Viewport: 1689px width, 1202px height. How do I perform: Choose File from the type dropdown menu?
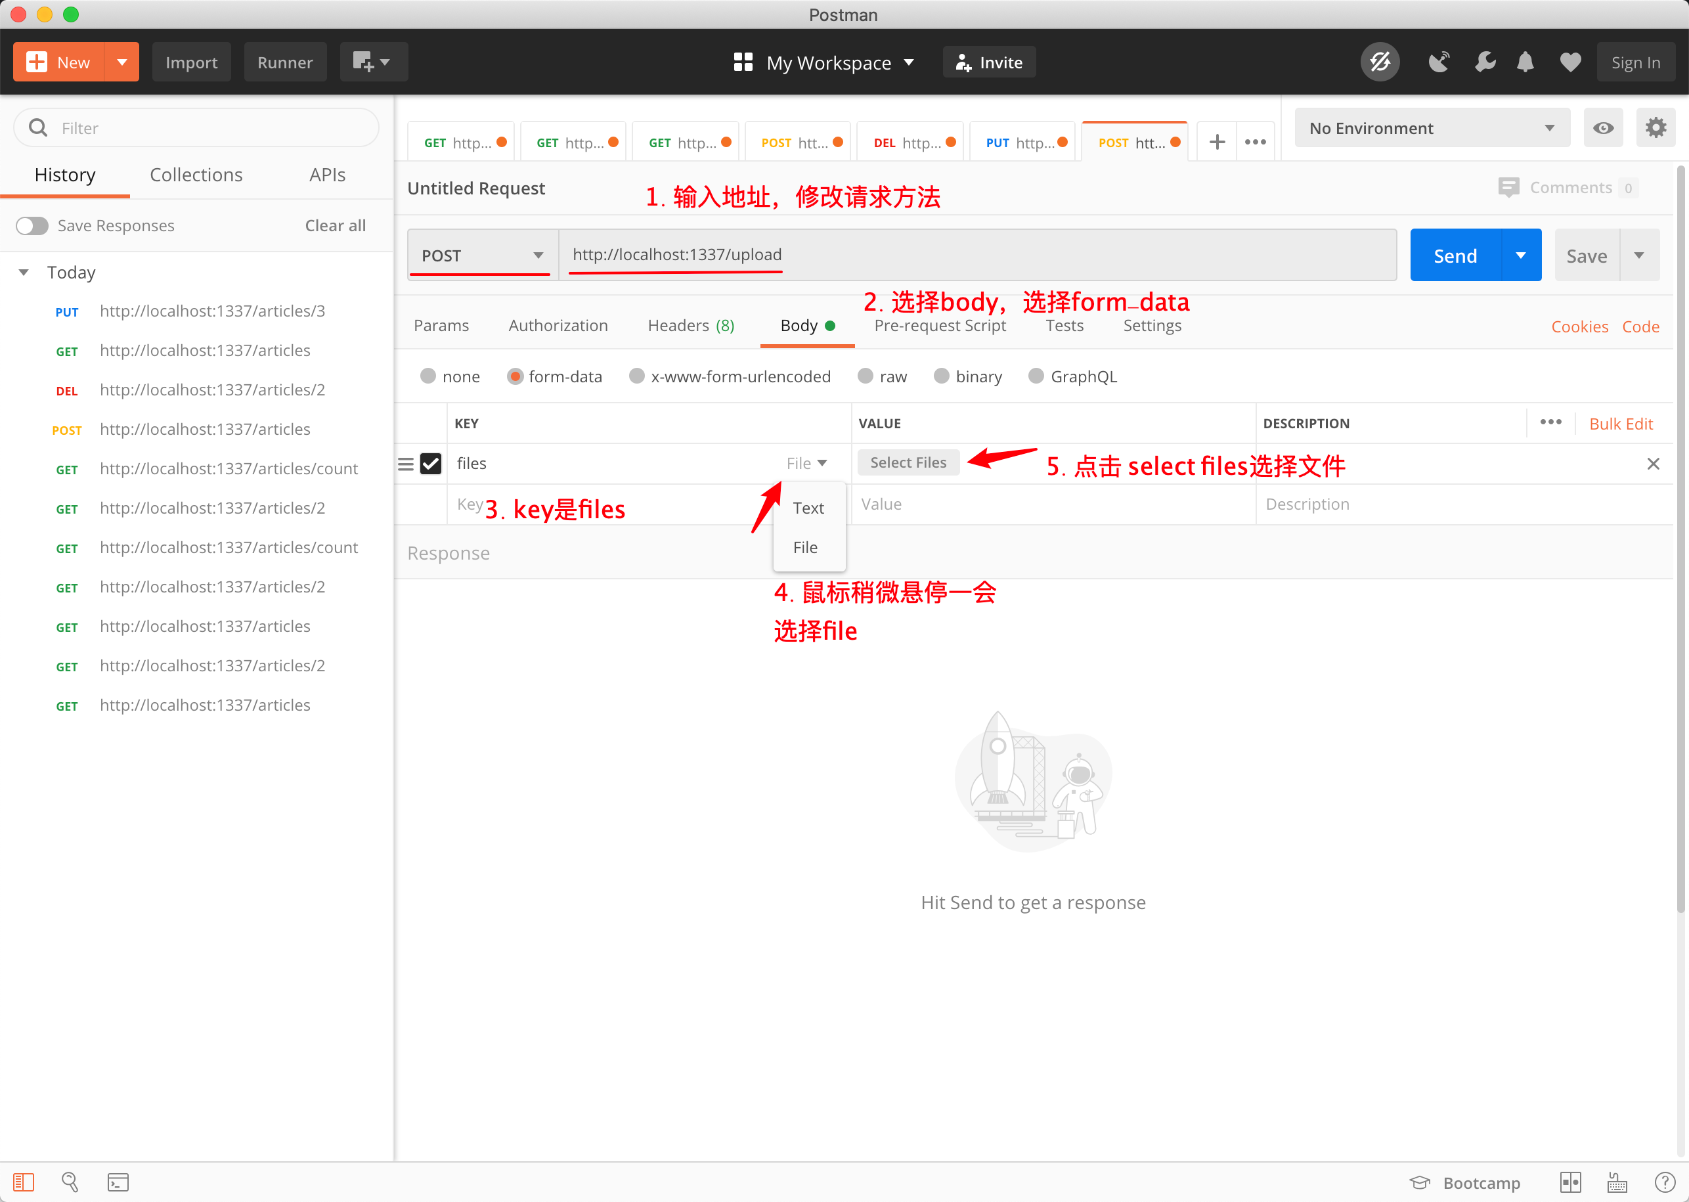805,548
